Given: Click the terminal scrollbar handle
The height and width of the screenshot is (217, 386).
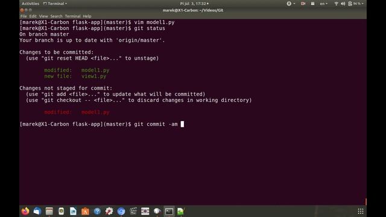Looking at the screenshot, I should pyautogui.click(x=366, y=202).
